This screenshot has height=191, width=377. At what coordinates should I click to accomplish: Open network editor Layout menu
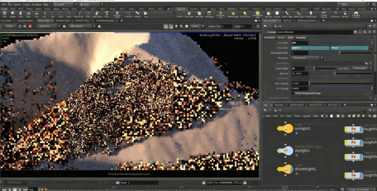click(x=306, y=116)
